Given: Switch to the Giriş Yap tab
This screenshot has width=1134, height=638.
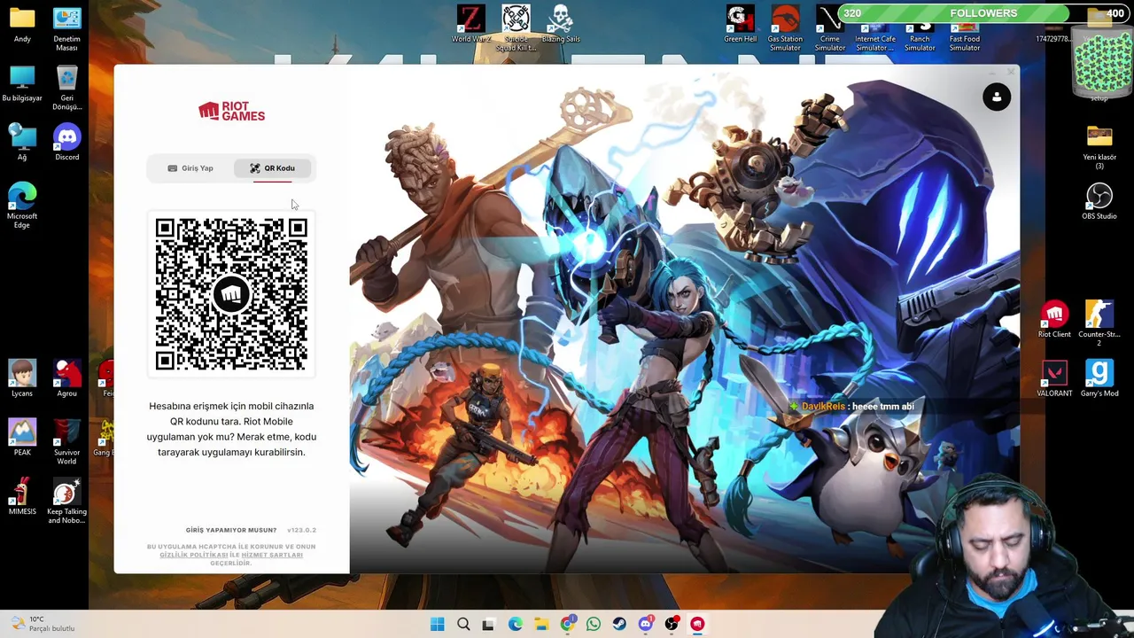Looking at the screenshot, I should pyautogui.click(x=190, y=168).
